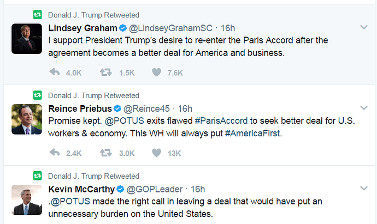377x224 pixels.
Task: Open Lindsey Graham's profile picture
Action: click(26, 39)
